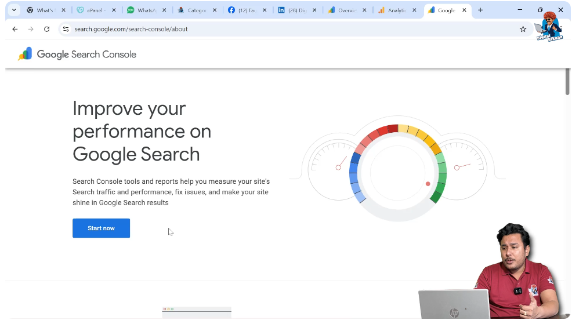Screen dimensions: 572x320
Task: Add a new tab with plus icon
Action: pos(480,10)
